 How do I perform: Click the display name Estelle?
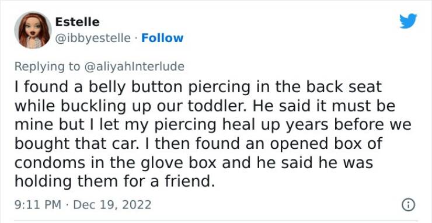coord(77,22)
